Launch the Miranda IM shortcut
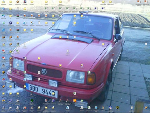 click(3, 101)
